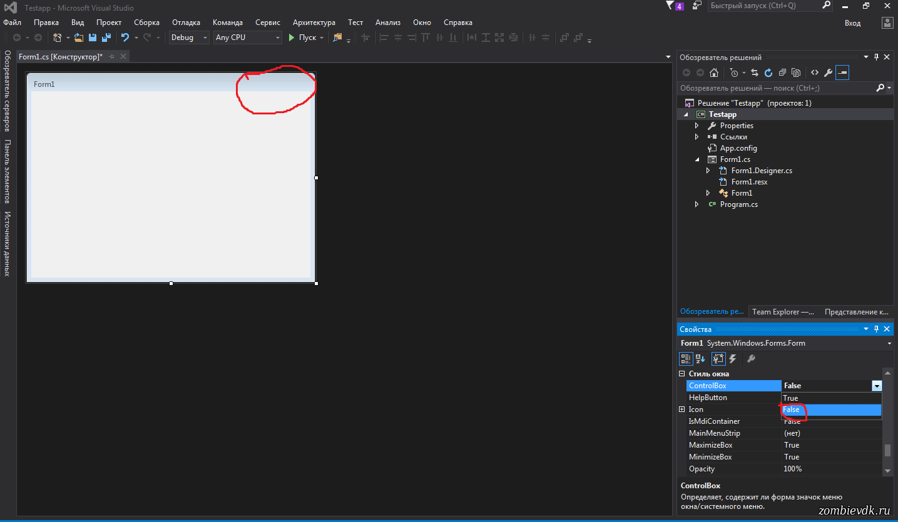Switch to the Представление классов tab
This screenshot has width=898, height=522.
[857, 311]
